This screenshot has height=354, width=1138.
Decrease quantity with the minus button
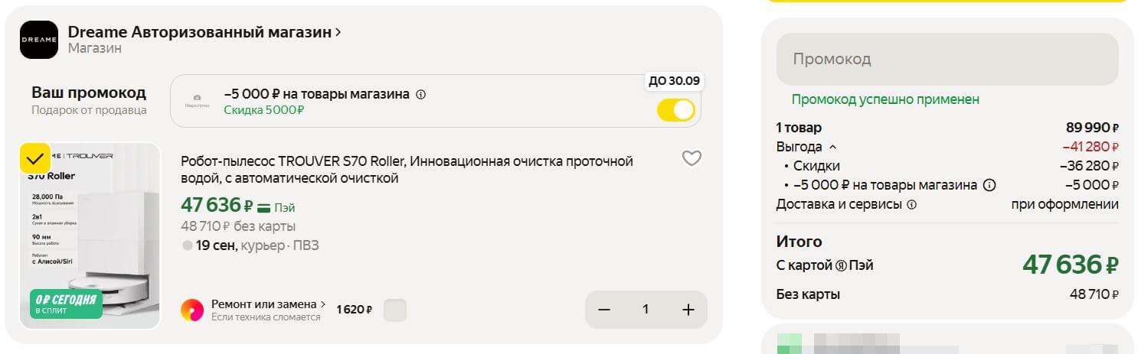coord(604,310)
